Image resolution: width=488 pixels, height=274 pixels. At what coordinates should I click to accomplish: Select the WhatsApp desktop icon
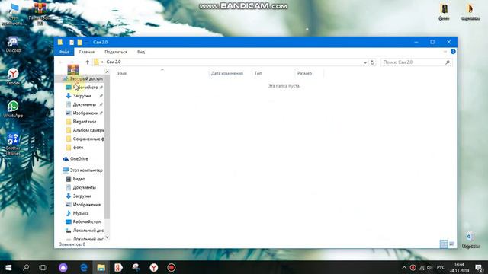coord(13,109)
